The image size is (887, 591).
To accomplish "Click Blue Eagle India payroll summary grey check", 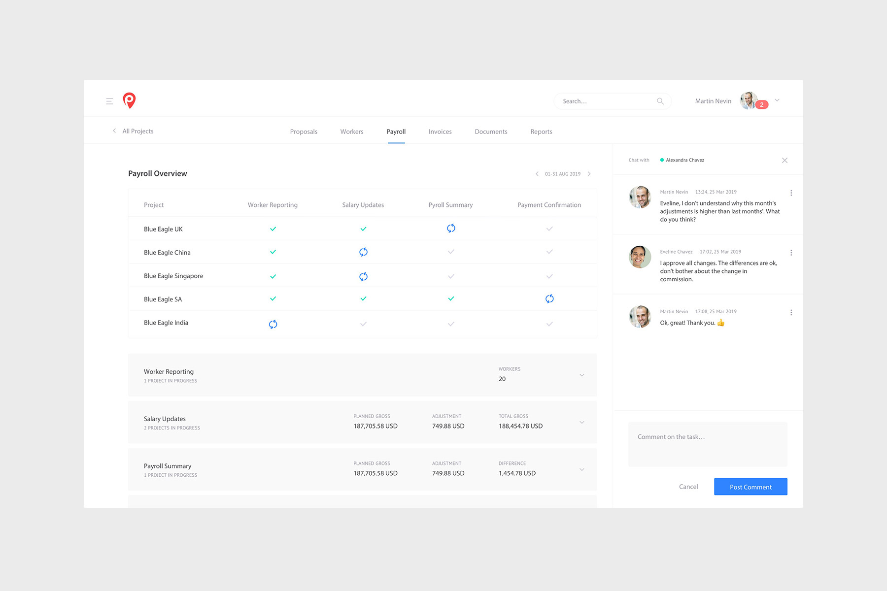I will (451, 324).
